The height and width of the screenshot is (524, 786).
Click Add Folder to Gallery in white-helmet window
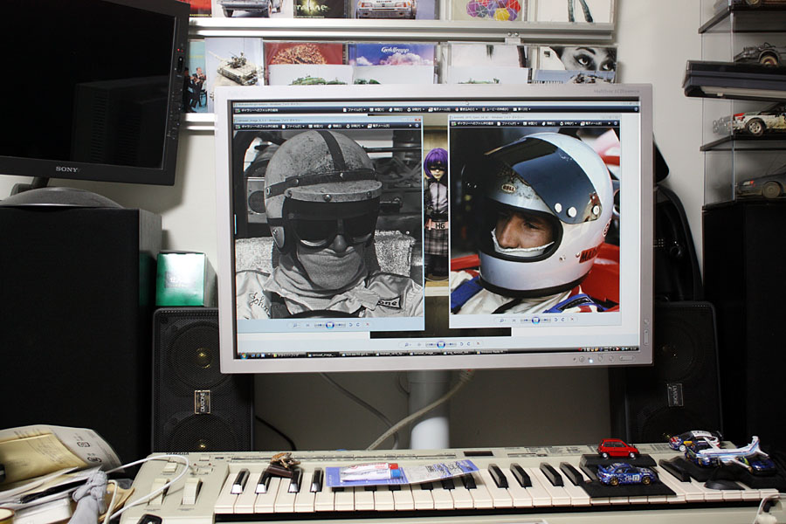(473, 123)
